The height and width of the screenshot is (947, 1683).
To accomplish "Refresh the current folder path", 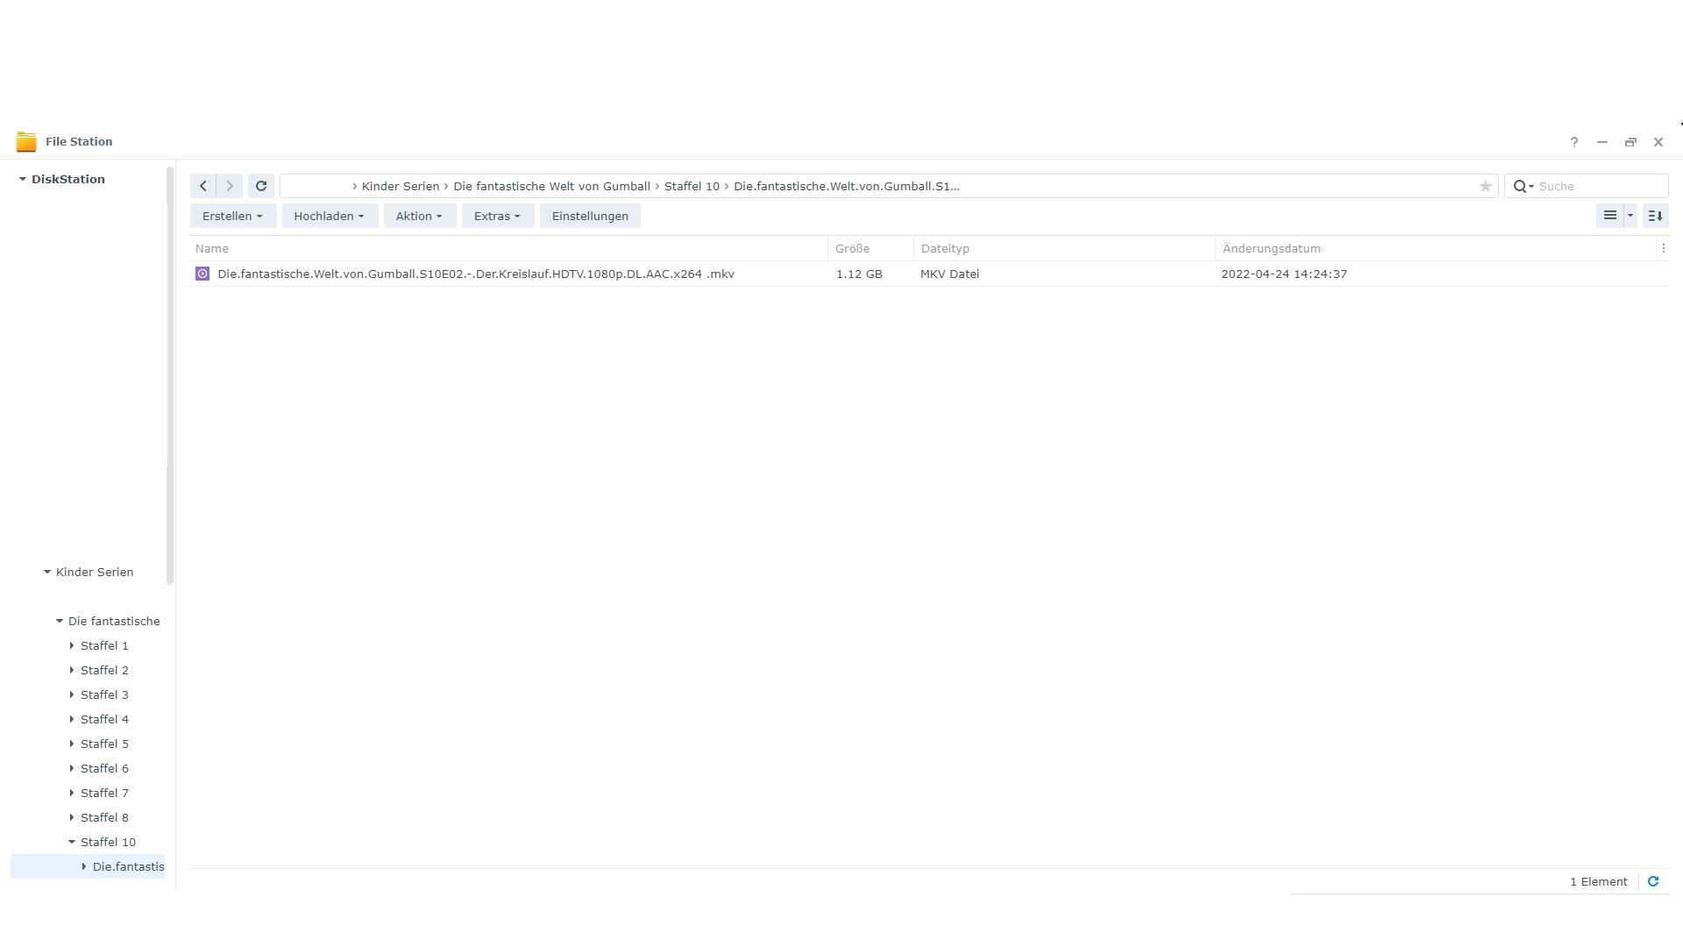I will pyautogui.click(x=261, y=186).
